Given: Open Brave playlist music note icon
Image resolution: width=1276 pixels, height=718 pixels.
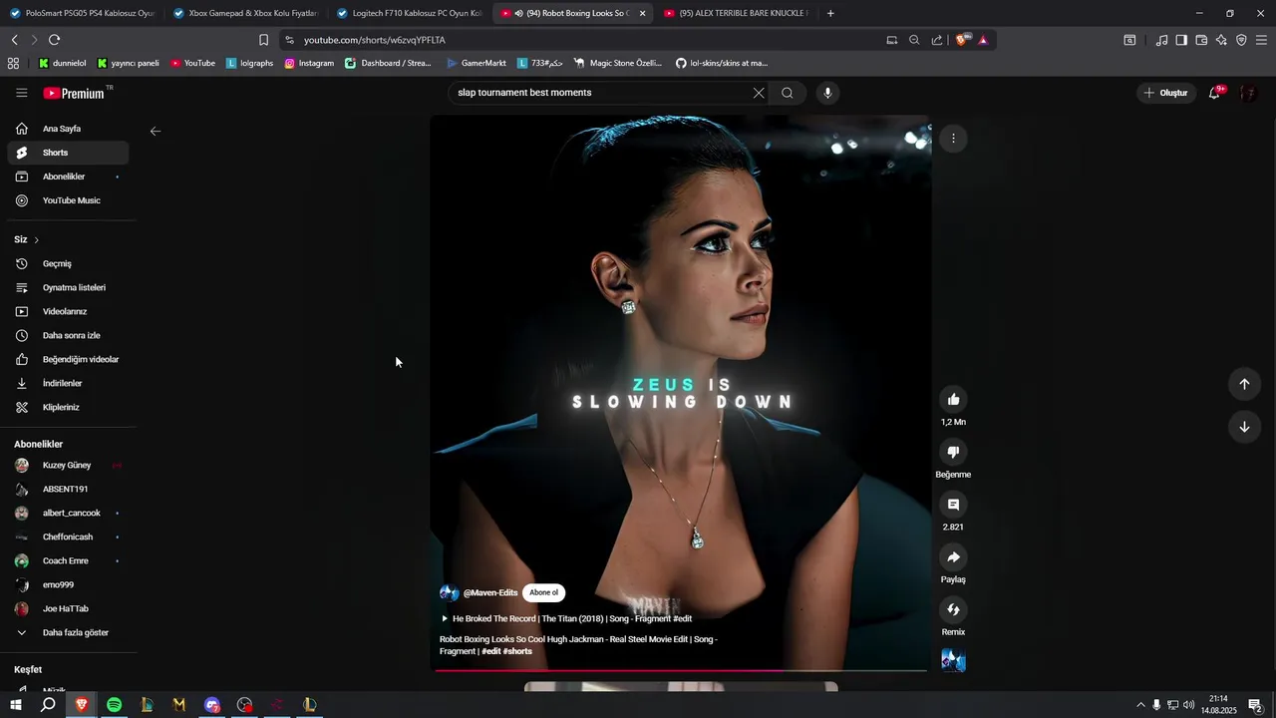Looking at the screenshot, I should pos(1161,40).
